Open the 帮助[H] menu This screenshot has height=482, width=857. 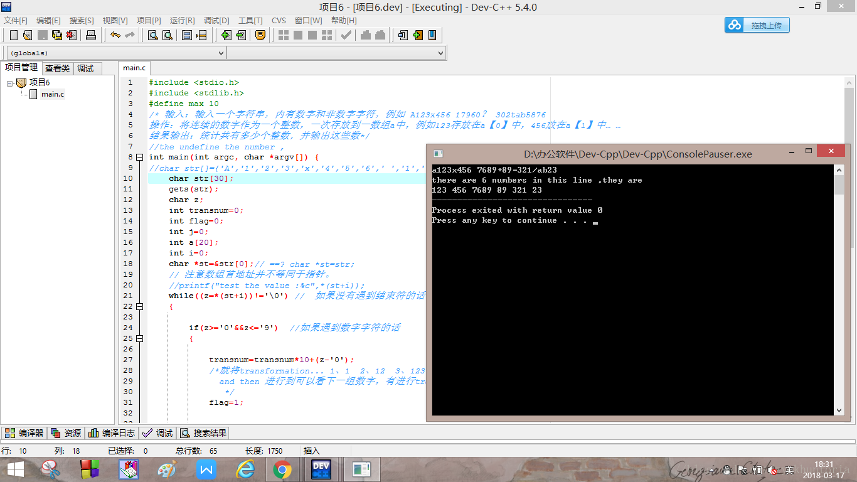click(344, 21)
